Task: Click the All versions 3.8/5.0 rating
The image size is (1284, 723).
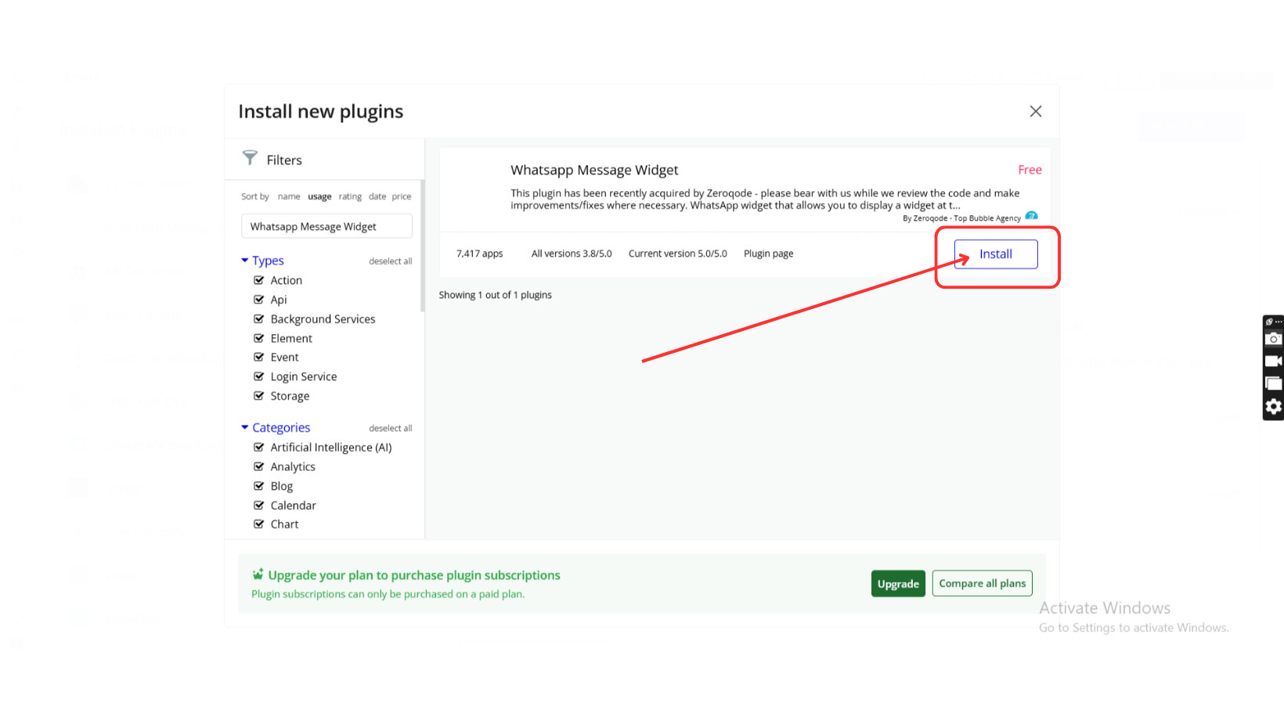Action: (572, 254)
